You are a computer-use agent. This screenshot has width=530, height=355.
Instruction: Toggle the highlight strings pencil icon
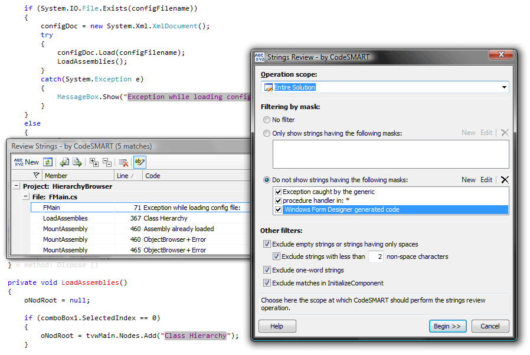click(140, 162)
